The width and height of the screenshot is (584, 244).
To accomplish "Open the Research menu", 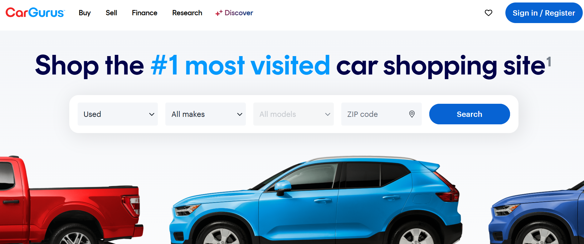I will (x=187, y=13).
